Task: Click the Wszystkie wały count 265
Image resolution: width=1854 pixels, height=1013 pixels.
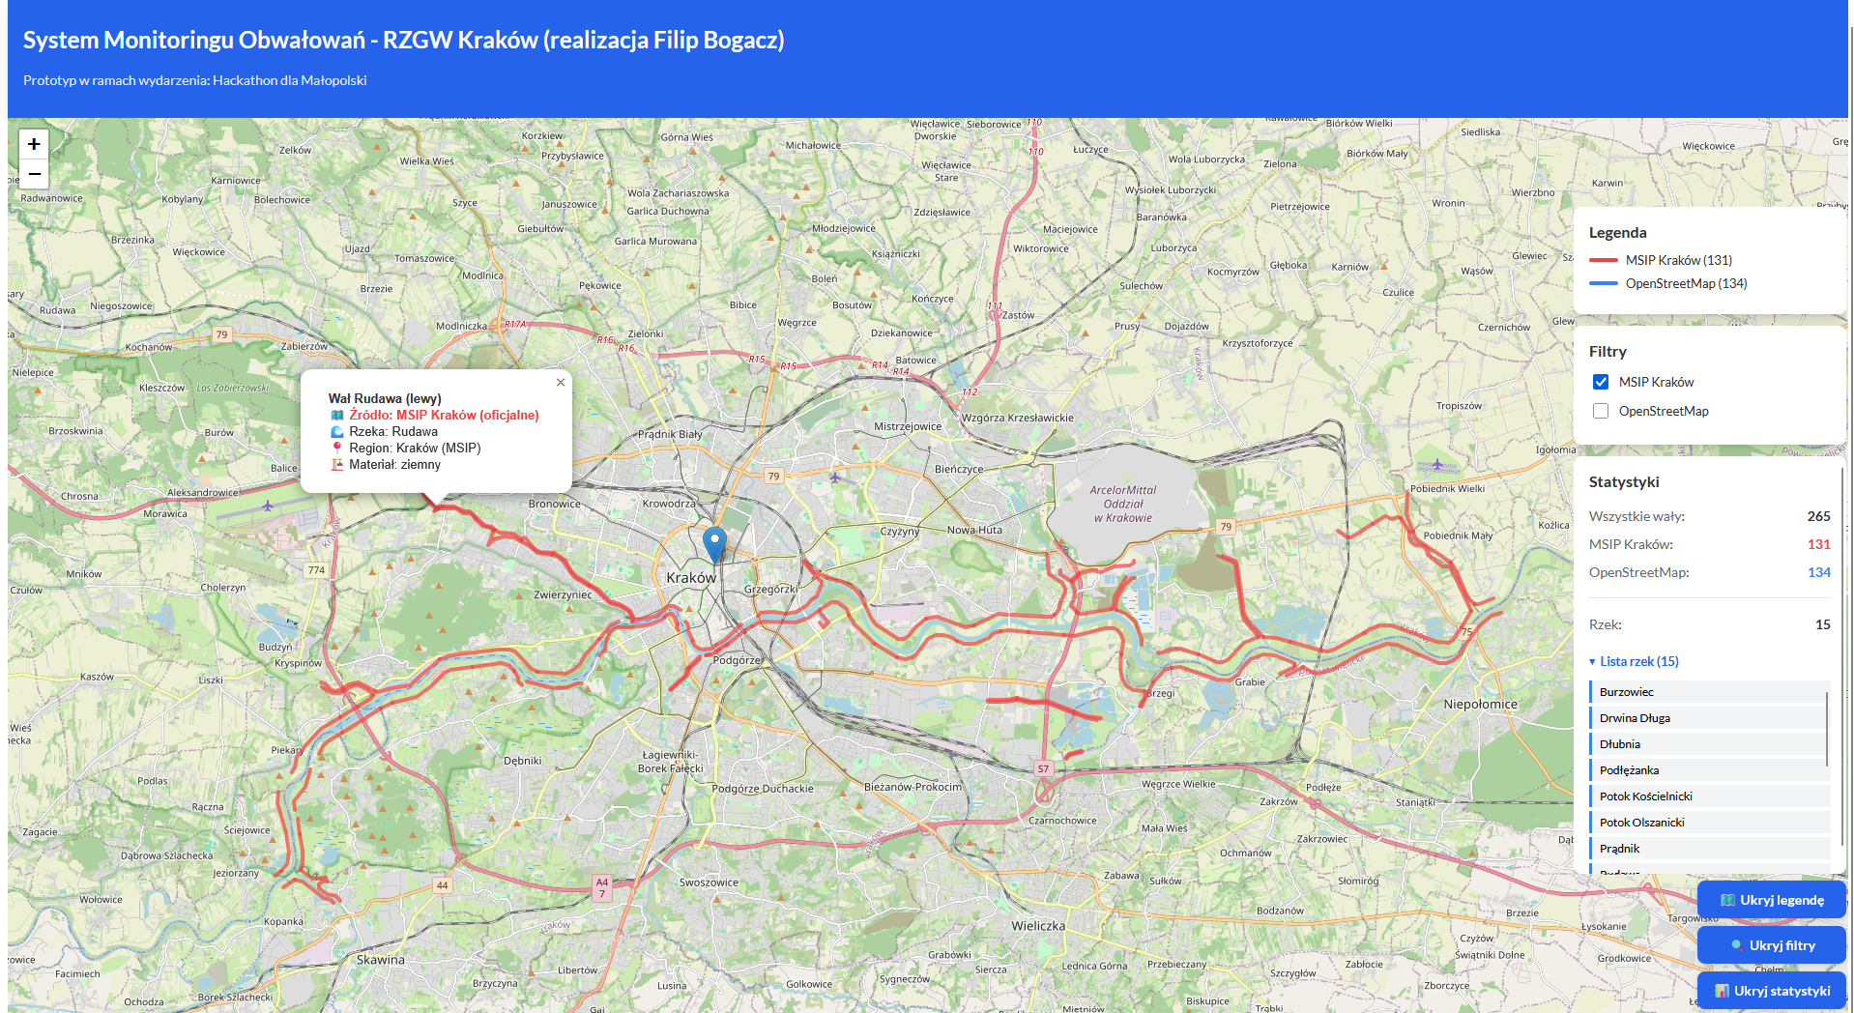Action: pos(1819,516)
